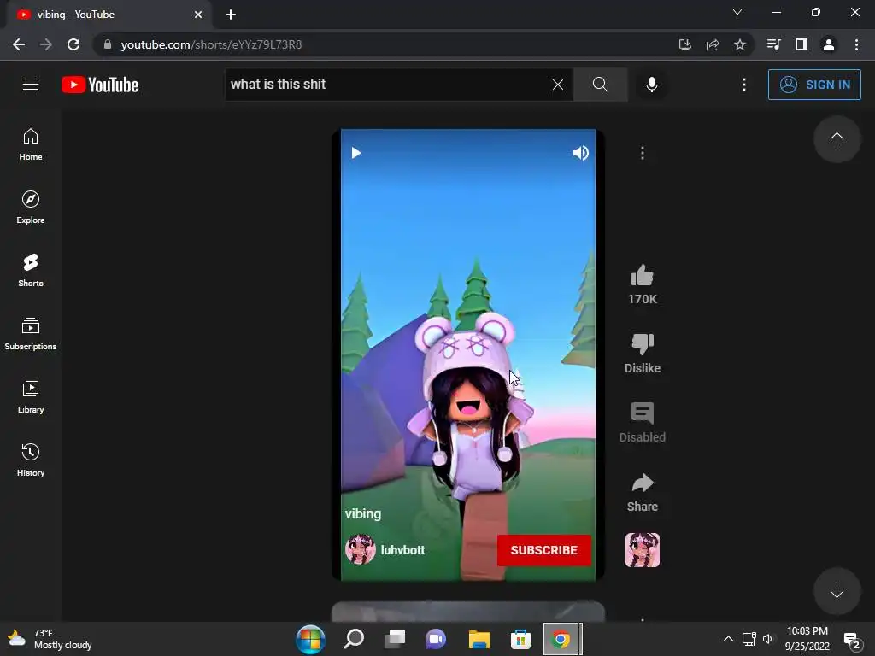Open the notification center icon
The image size is (875, 656).
point(852,640)
